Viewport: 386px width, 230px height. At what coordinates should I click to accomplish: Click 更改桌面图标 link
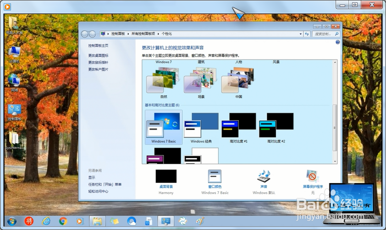point(98,56)
